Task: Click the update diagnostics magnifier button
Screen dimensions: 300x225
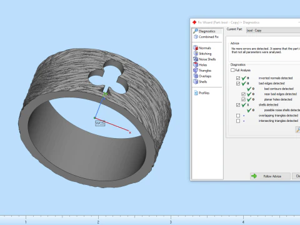Action: click(297, 129)
